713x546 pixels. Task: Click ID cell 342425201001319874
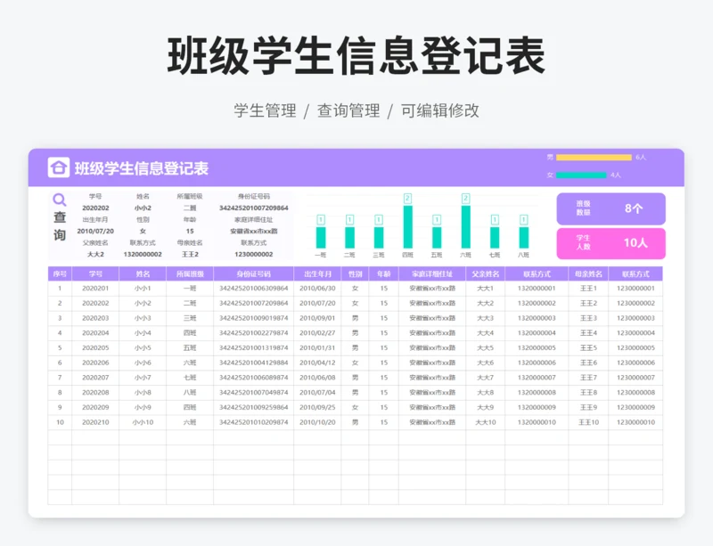click(254, 347)
